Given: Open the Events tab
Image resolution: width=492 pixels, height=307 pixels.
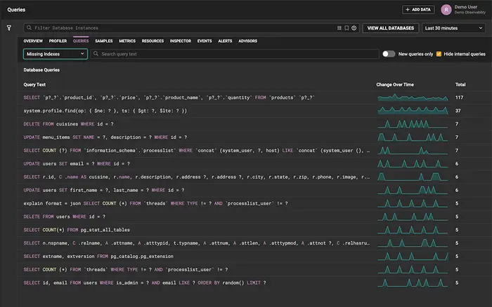Looking at the screenshot, I should pos(205,41).
